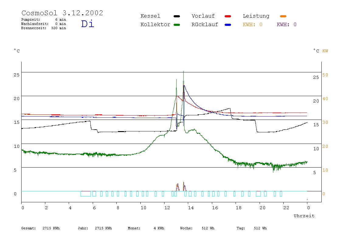Click the blue Rücklauf legend swatch
This screenshot has height=247, width=349.
click(228, 25)
